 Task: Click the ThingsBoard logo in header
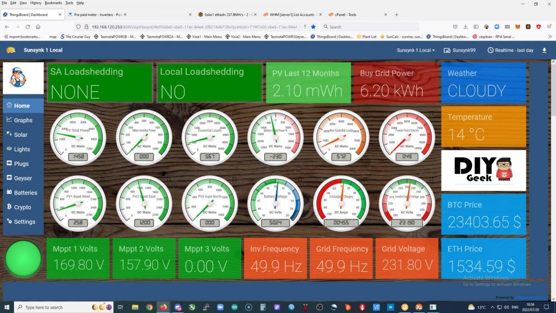click(11, 51)
